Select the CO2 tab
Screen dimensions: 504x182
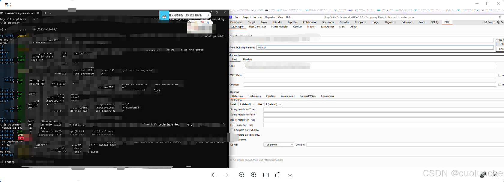[447, 22]
